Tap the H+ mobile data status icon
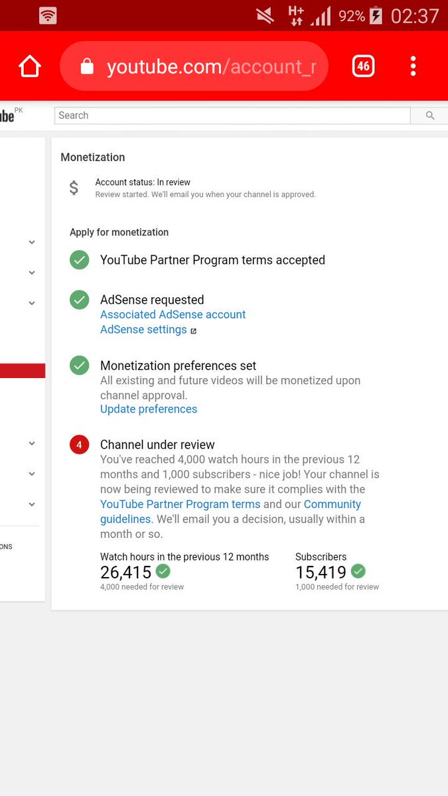 click(296, 15)
